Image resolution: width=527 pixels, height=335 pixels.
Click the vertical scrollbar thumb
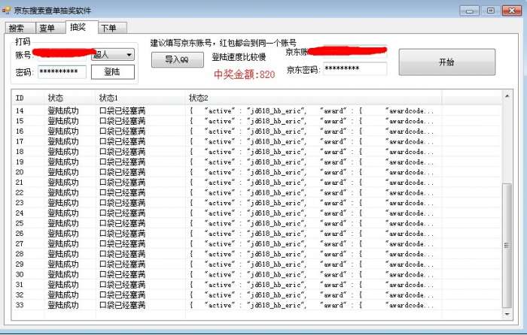[x=507, y=246]
